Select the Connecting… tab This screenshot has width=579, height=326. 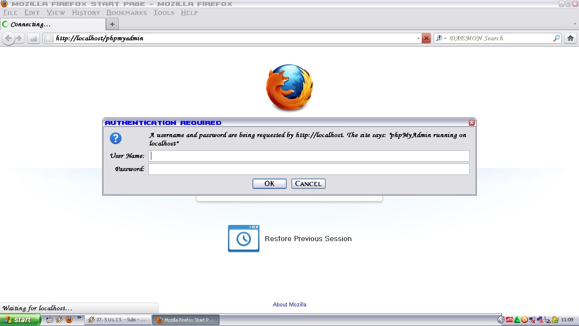tap(53, 24)
